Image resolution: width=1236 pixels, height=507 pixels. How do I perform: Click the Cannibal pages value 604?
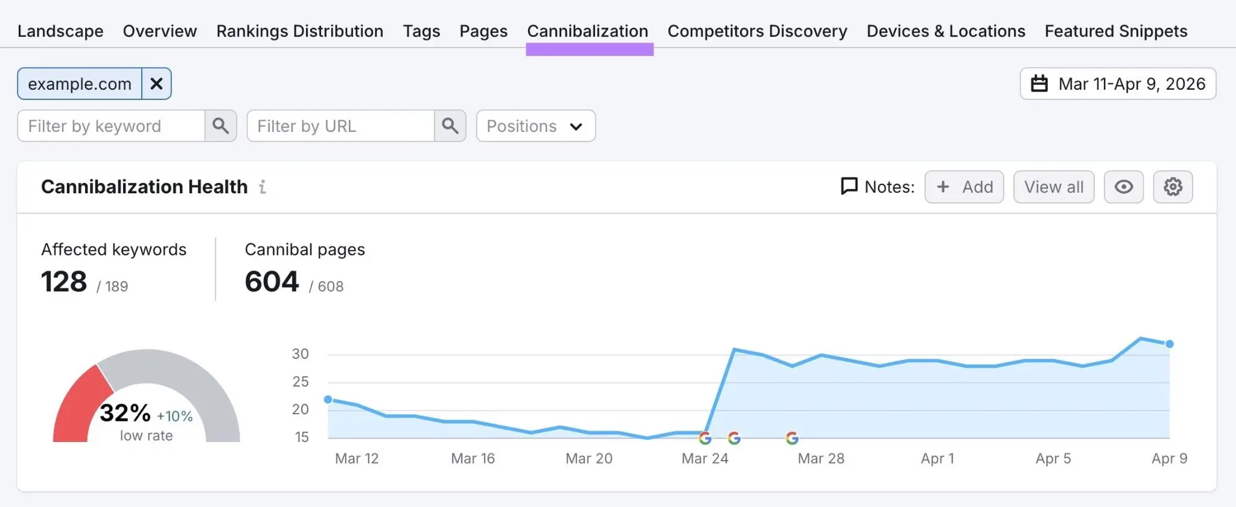pyautogui.click(x=272, y=282)
